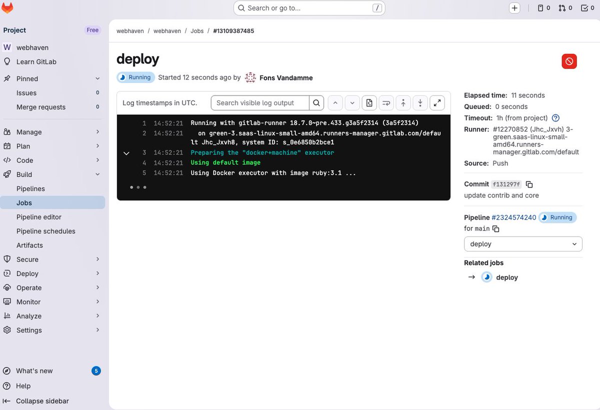The image size is (600, 410).
Task: Click the Search visible log output field
Action: pyautogui.click(x=260, y=103)
